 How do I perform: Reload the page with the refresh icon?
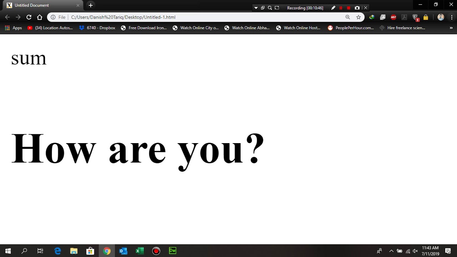coord(29,17)
